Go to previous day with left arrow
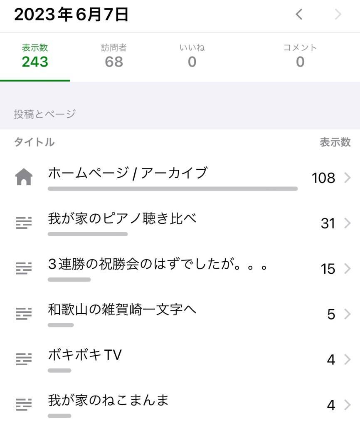The width and height of the screenshot is (360, 426). coord(299,15)
